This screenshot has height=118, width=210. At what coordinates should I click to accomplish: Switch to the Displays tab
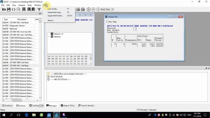[x=7, y=106]
